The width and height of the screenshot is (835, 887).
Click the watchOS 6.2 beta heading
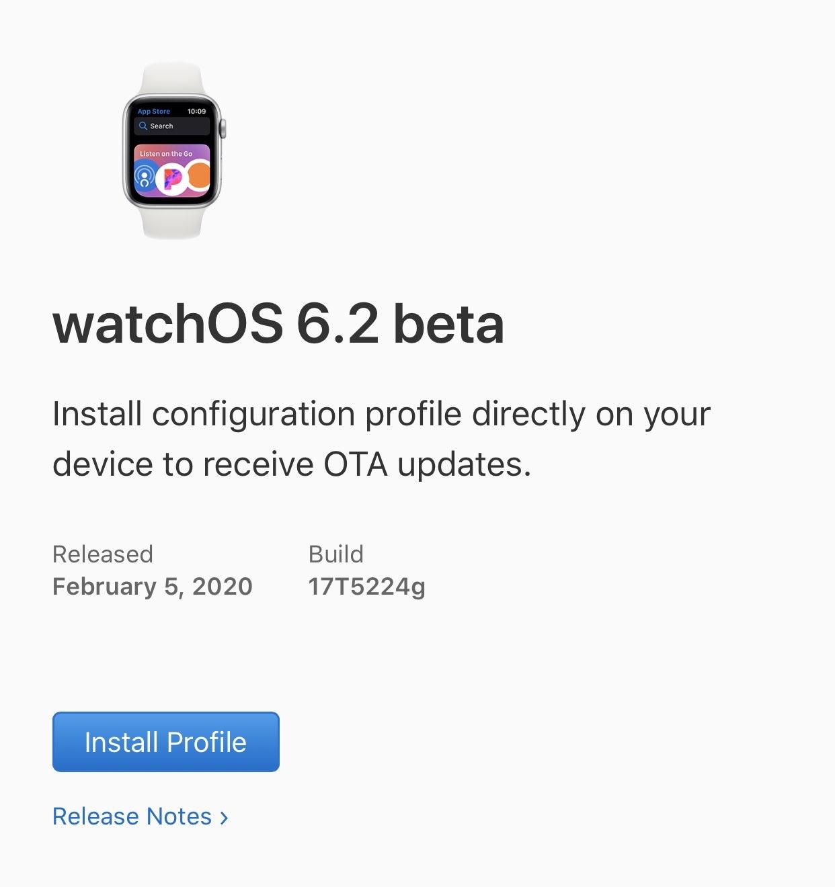278,324
